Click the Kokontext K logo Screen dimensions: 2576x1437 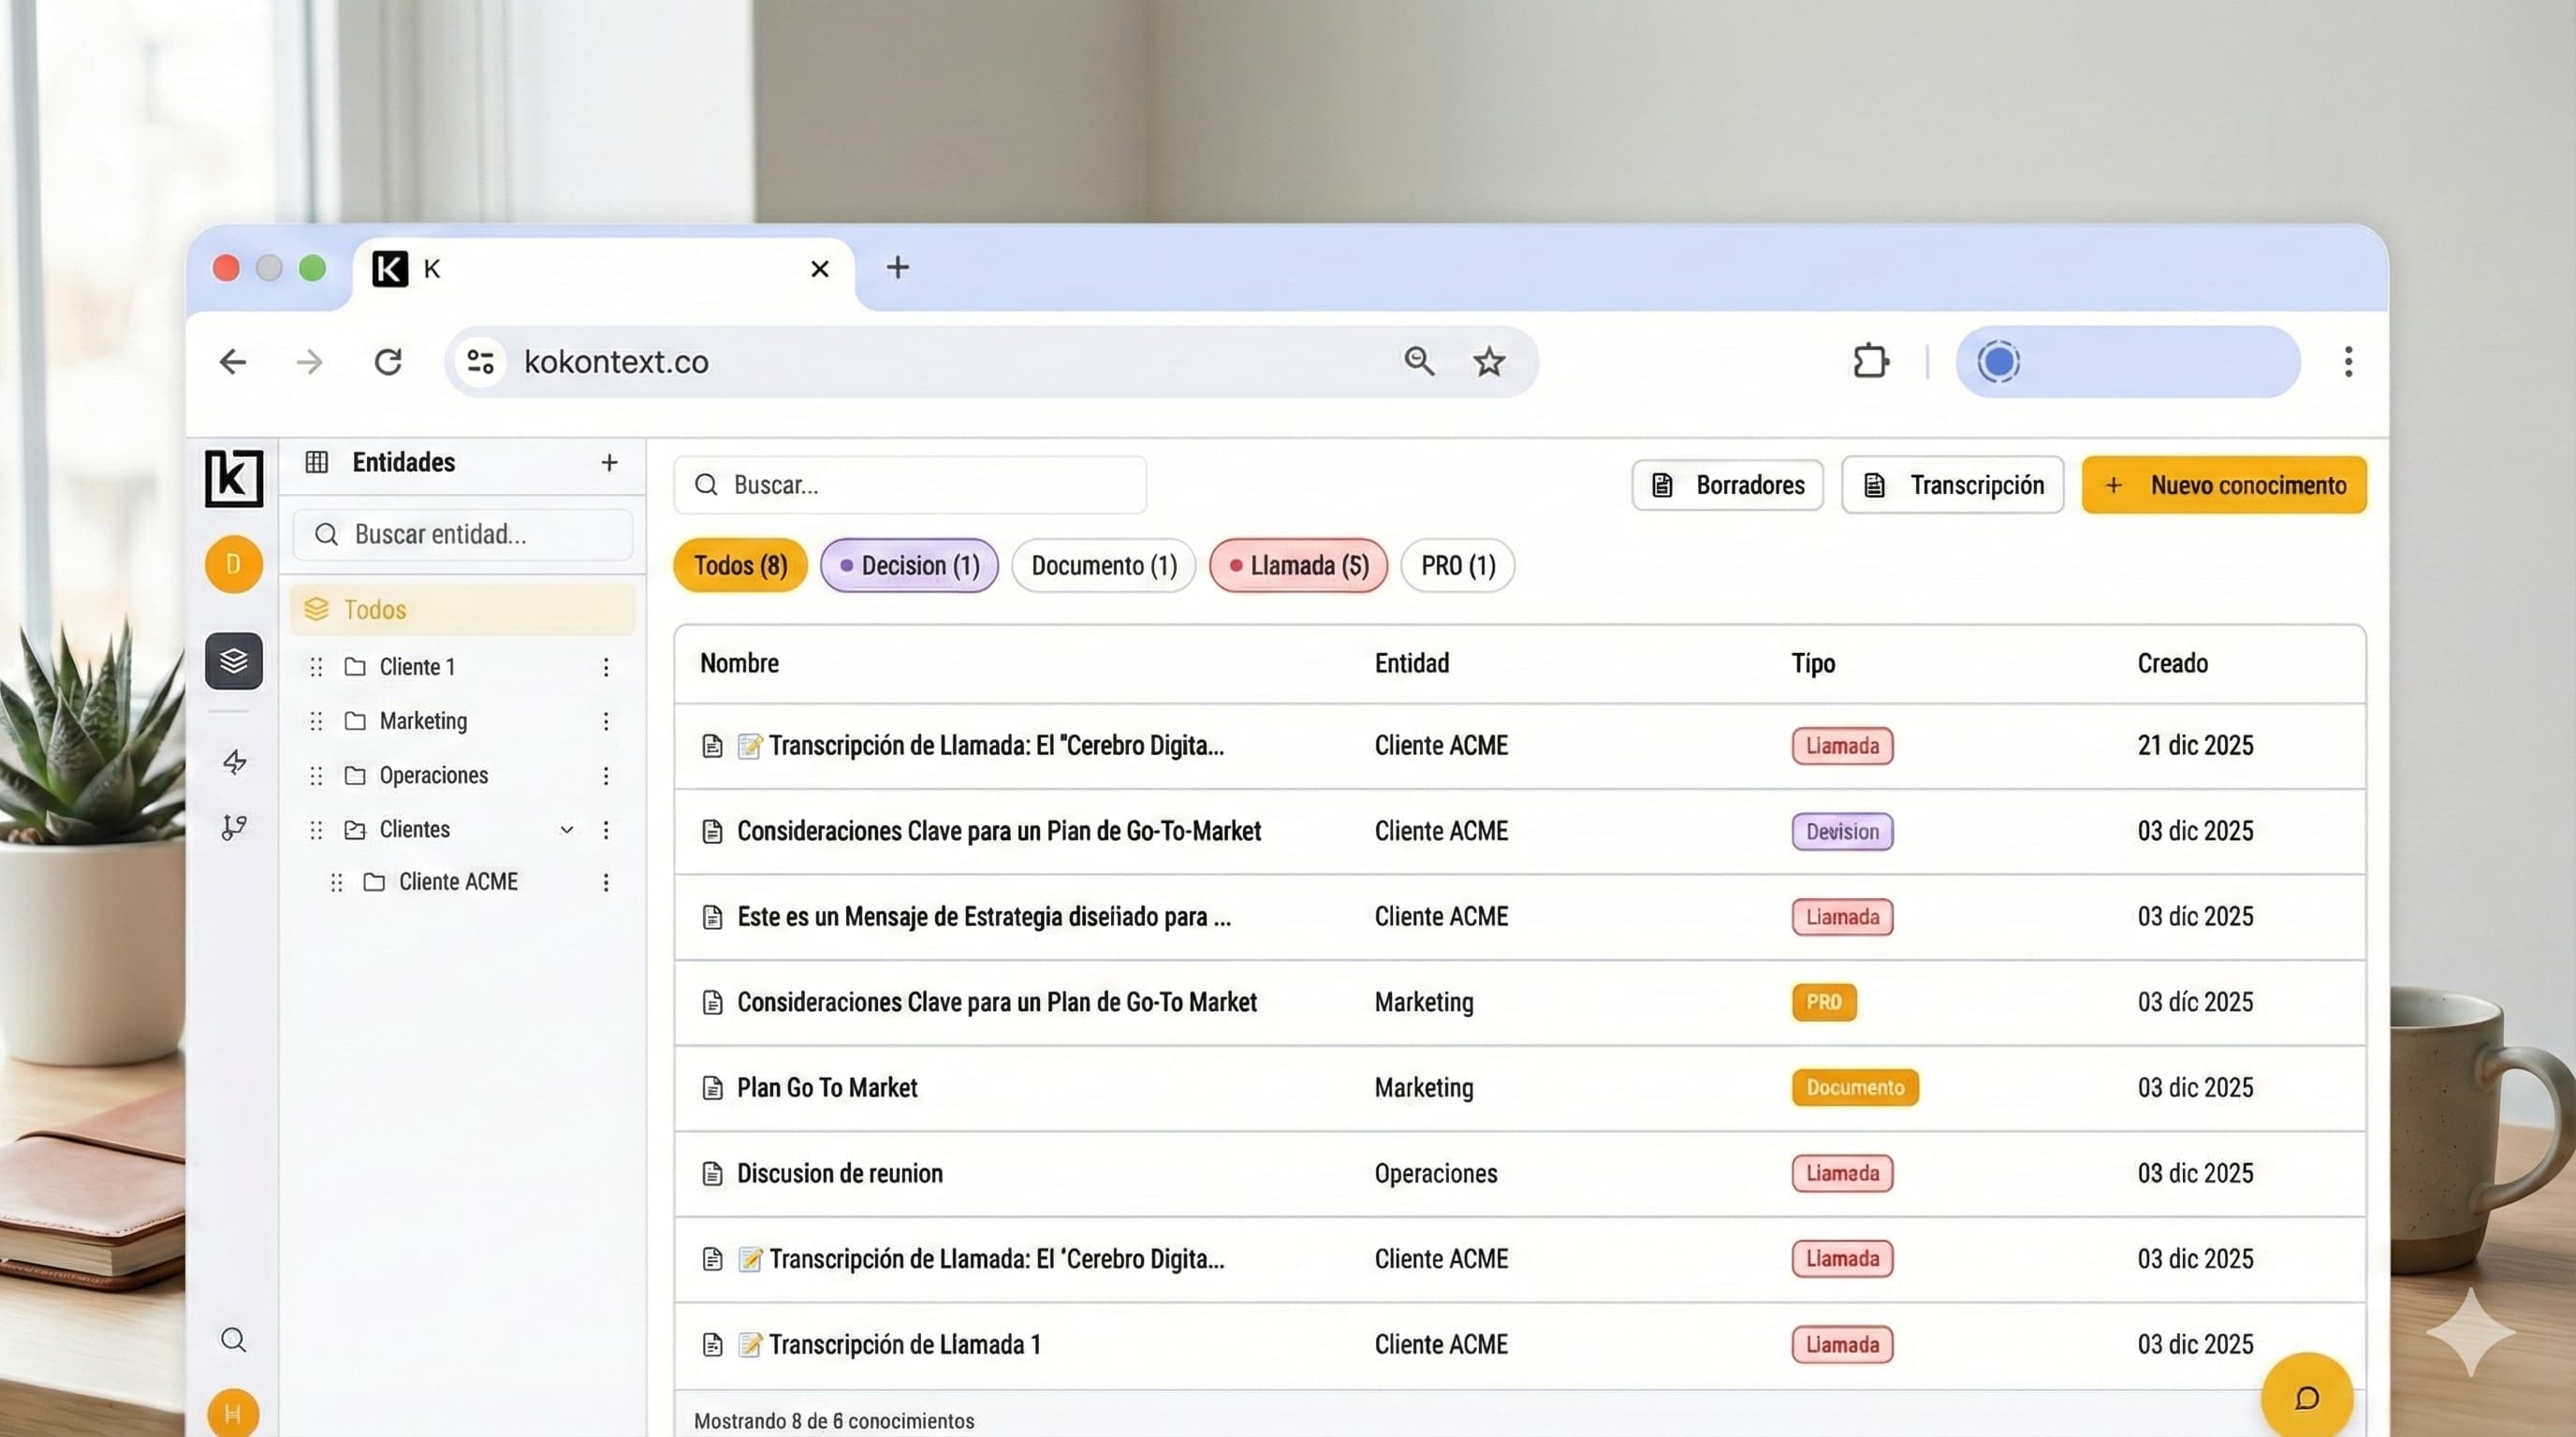coord(233,479)
